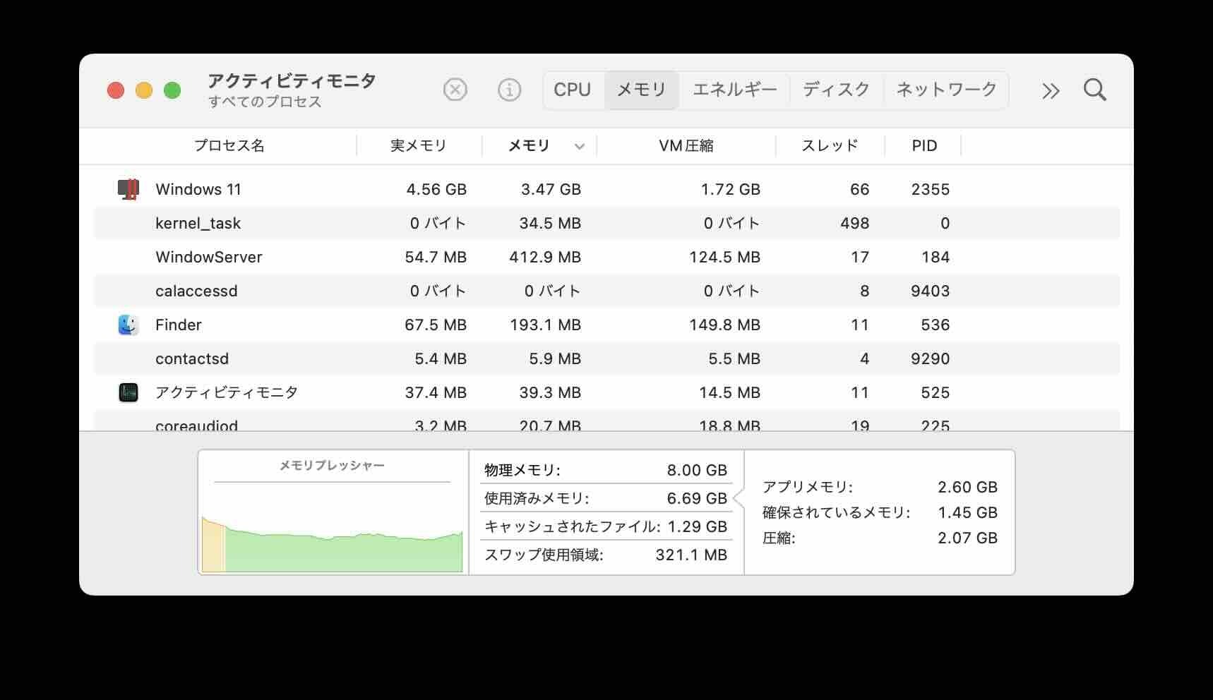Viewport: 1213px width, 700px height.
Task: Click PID value 9403
Action: [x=930, y=291]
